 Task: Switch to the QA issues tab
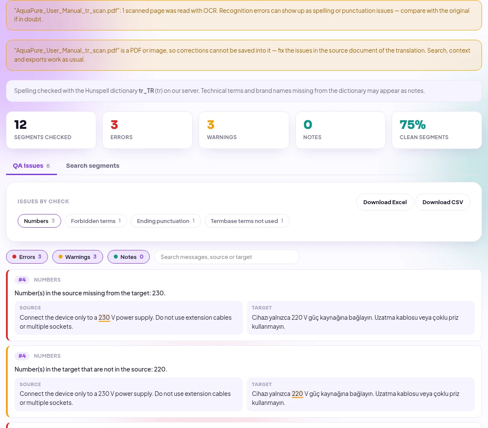point(31,166)
